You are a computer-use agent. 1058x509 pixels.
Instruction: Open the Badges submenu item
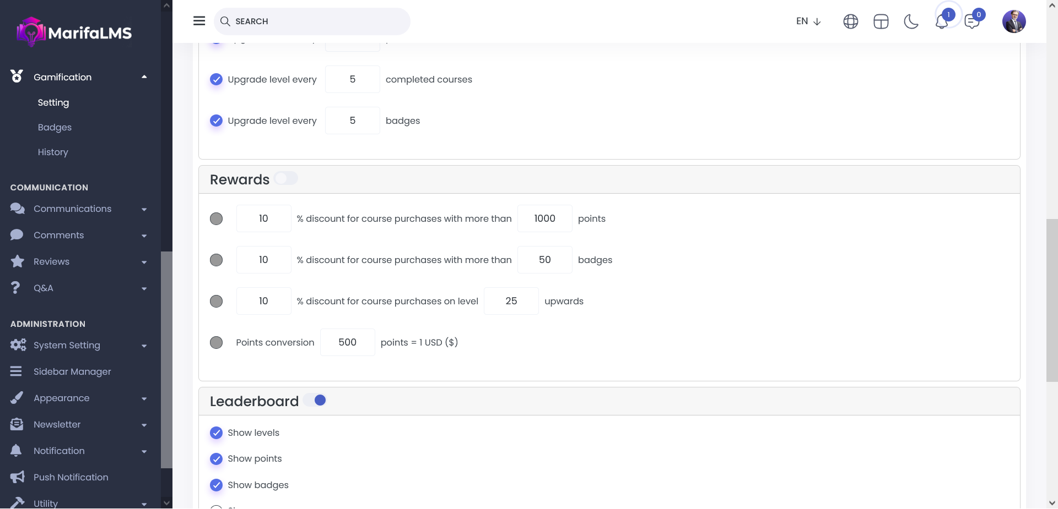tap(55, 127)
